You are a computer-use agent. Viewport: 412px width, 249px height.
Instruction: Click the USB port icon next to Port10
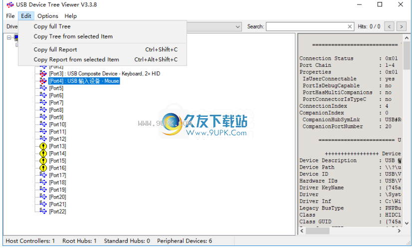(x=43, y=124)
